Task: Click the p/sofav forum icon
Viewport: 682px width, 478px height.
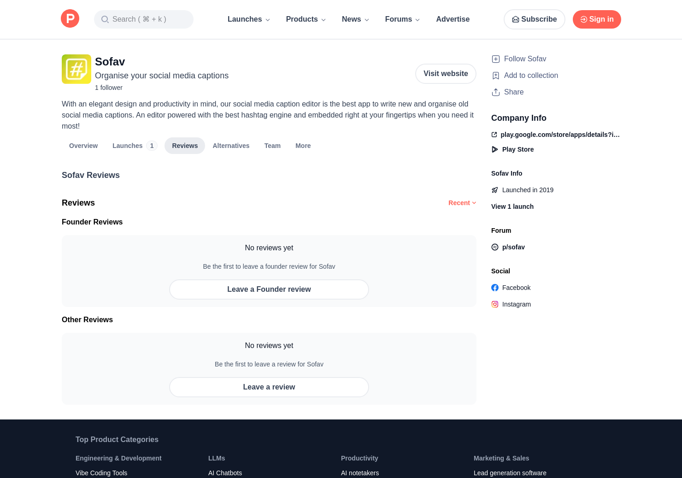Action: 495,247
